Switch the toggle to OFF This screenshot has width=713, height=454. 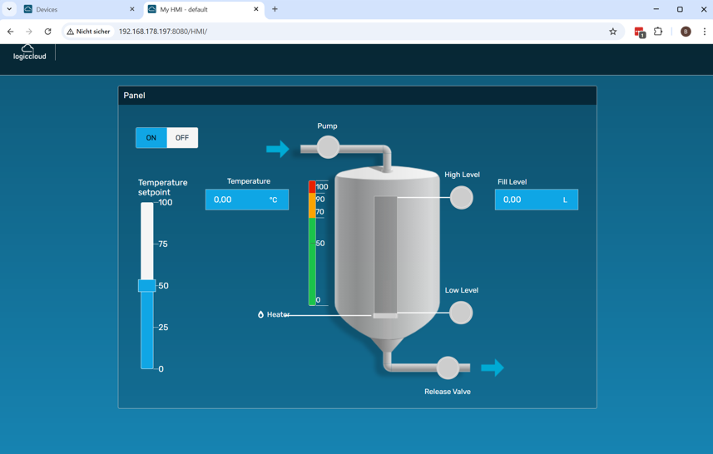(182, 138)
